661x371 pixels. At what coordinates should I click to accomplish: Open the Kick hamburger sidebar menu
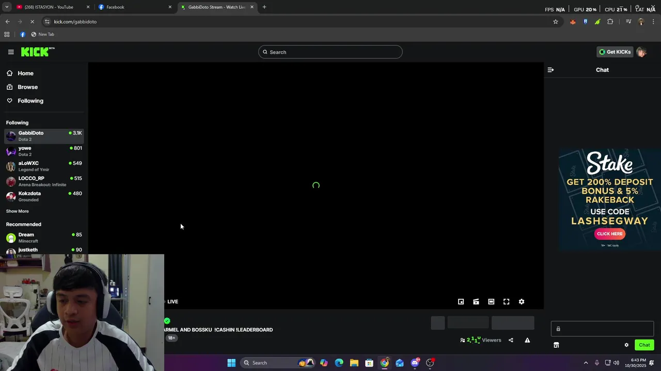click(x=11, y=52)
